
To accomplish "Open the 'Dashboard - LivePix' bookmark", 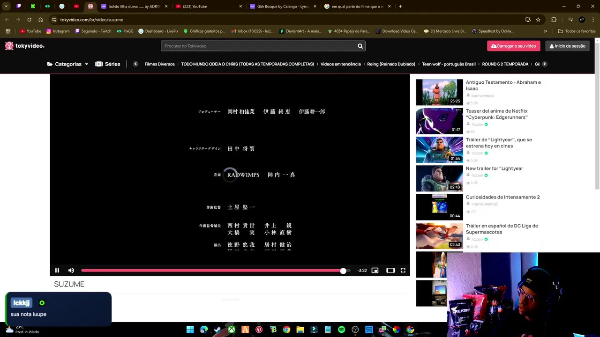I will [158, 31].
